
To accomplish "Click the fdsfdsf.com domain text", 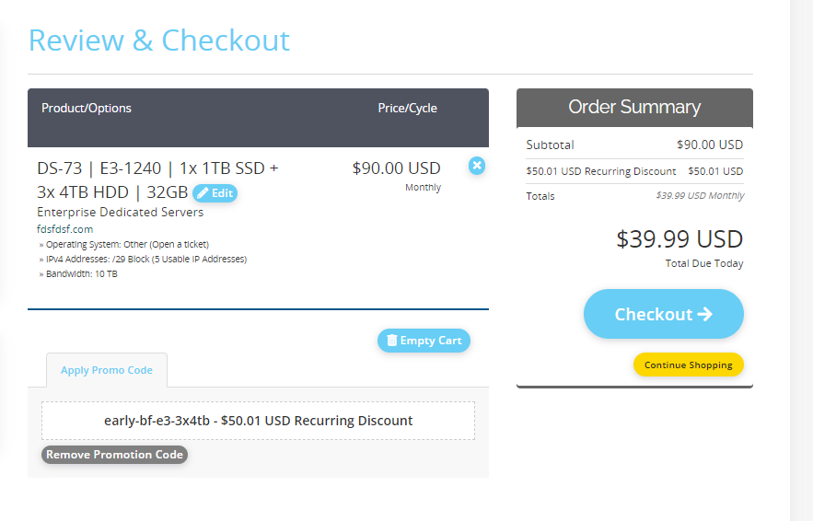I will click(64, 229).
